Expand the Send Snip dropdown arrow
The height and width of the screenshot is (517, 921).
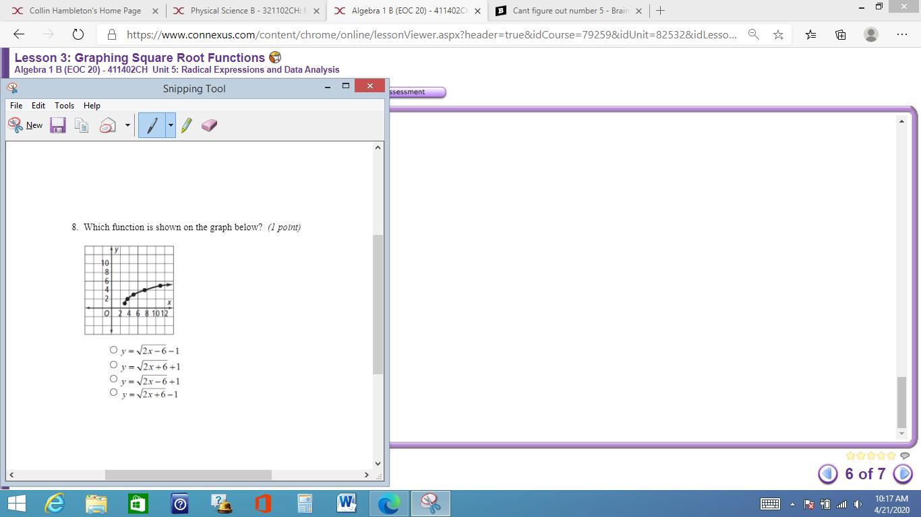(127, 125)
